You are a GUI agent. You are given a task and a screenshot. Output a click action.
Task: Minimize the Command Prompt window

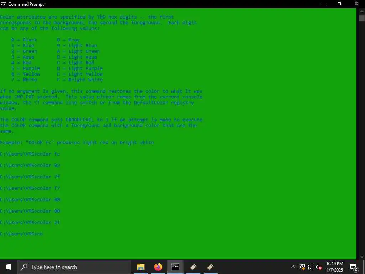[324, 4]
